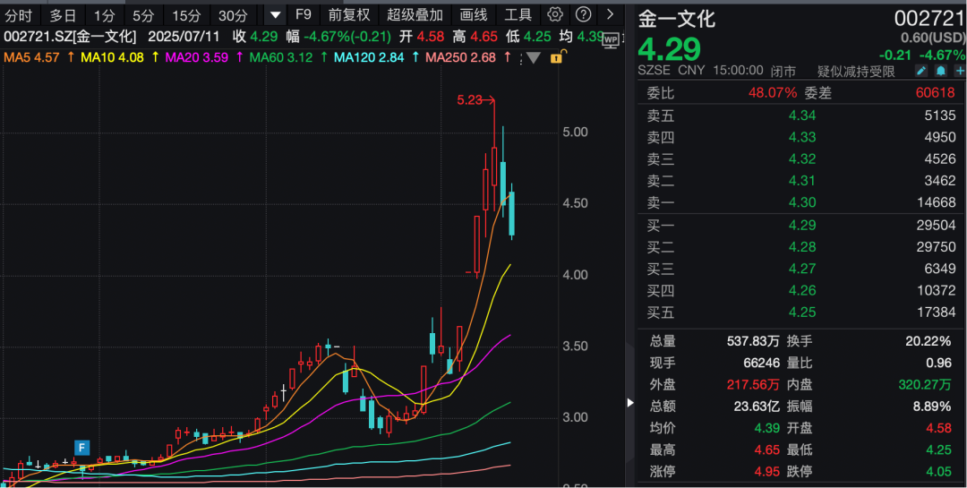967x488 pixels.
Task: Open chart settings gear icon
Action: click(555, 14)
